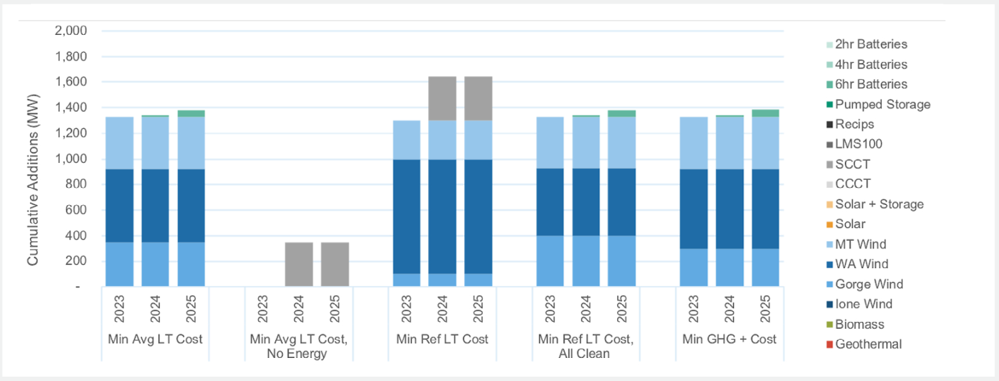Screen dimensions: 999x381
Task: Select the 6hr Batteries legend label
Action: click(871, 84)
